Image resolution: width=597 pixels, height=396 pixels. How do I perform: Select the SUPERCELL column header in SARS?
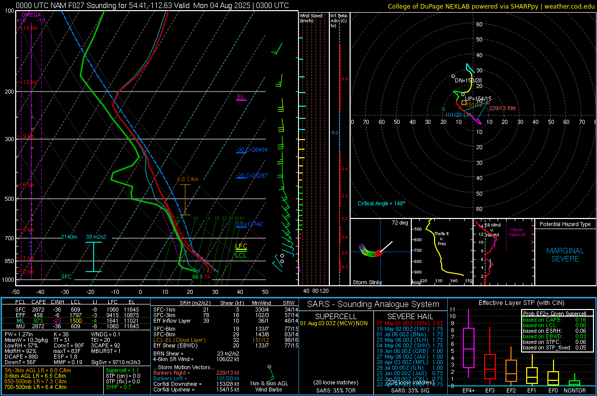[336, 317]
